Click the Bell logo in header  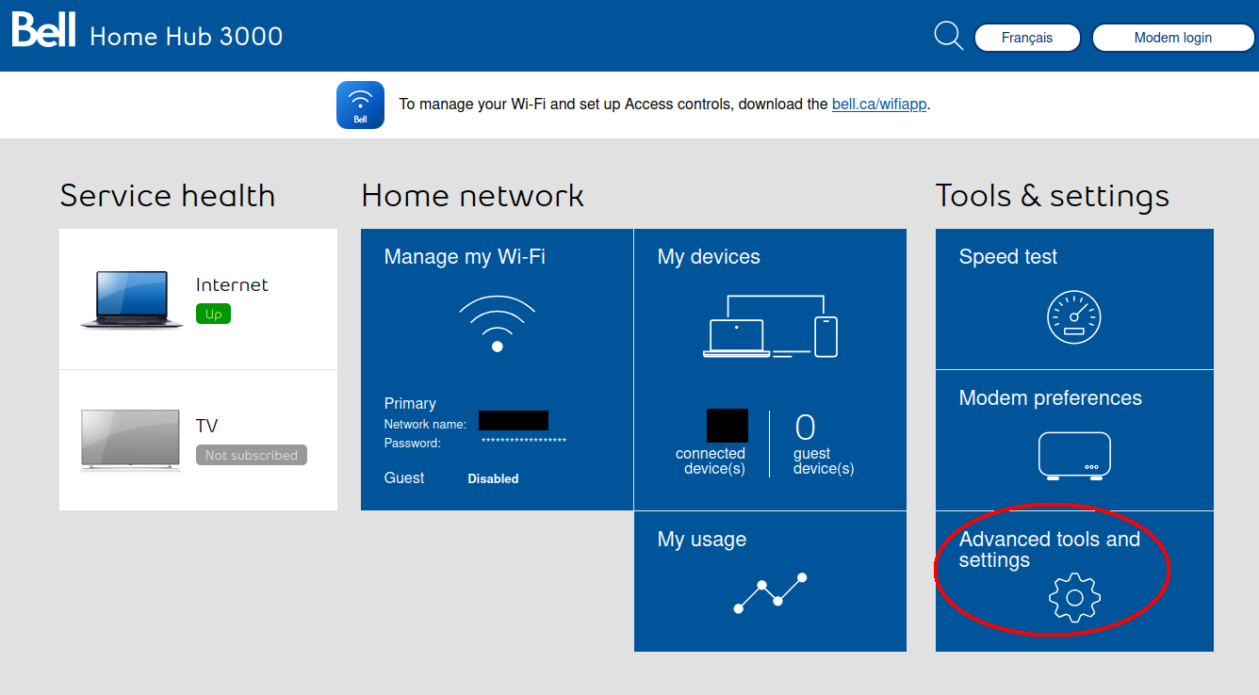(43, 31)
